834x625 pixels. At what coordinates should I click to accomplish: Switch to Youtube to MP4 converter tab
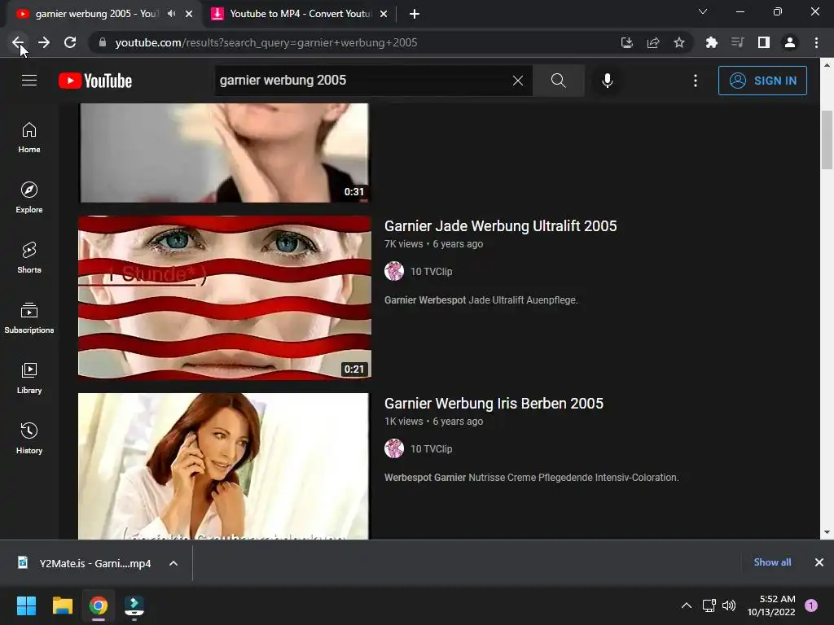coord(301,14)
